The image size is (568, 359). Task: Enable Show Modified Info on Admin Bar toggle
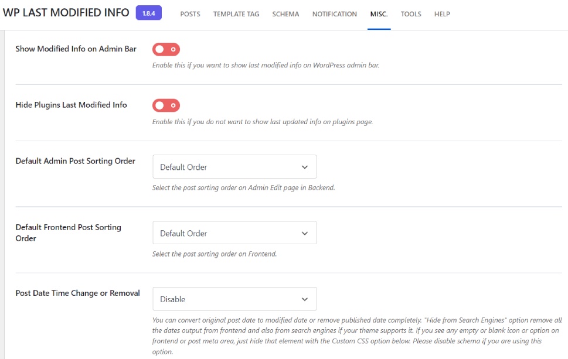coord(166,49)
